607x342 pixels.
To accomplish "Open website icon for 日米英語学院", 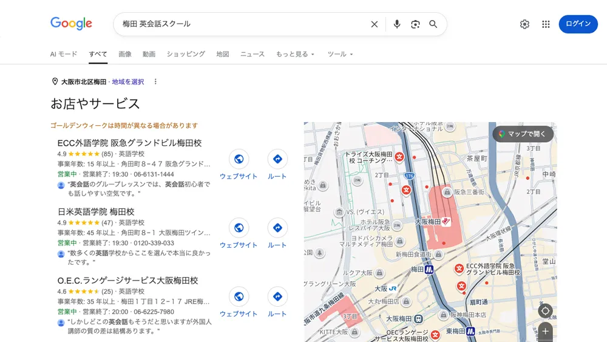I will tap(239, 228).
